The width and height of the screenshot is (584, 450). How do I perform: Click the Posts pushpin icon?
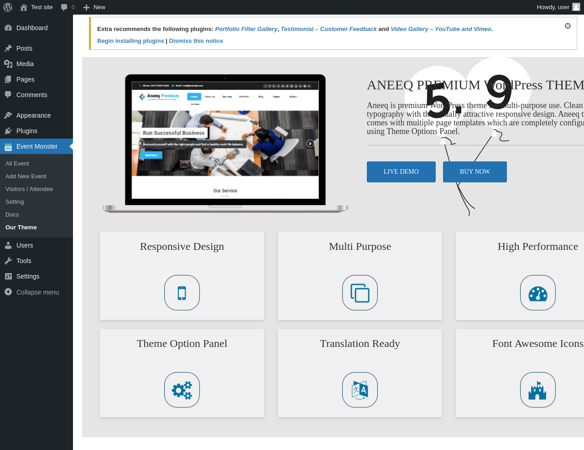tap(8, 48)
